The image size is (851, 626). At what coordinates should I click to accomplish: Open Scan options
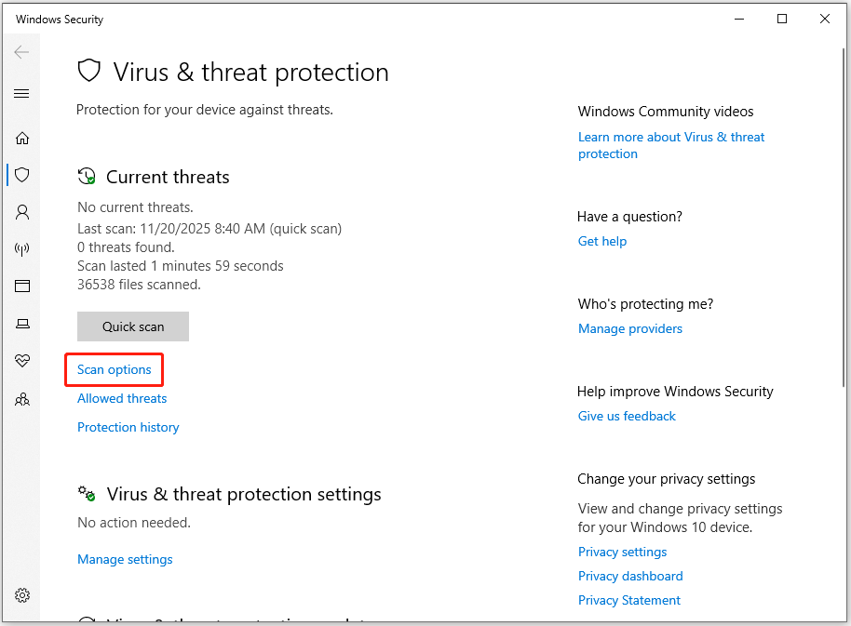click(114, 369)
